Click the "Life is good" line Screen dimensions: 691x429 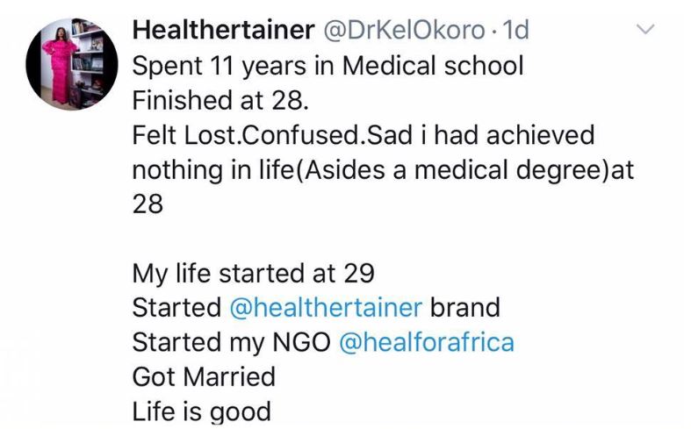[x=202, y=411]
